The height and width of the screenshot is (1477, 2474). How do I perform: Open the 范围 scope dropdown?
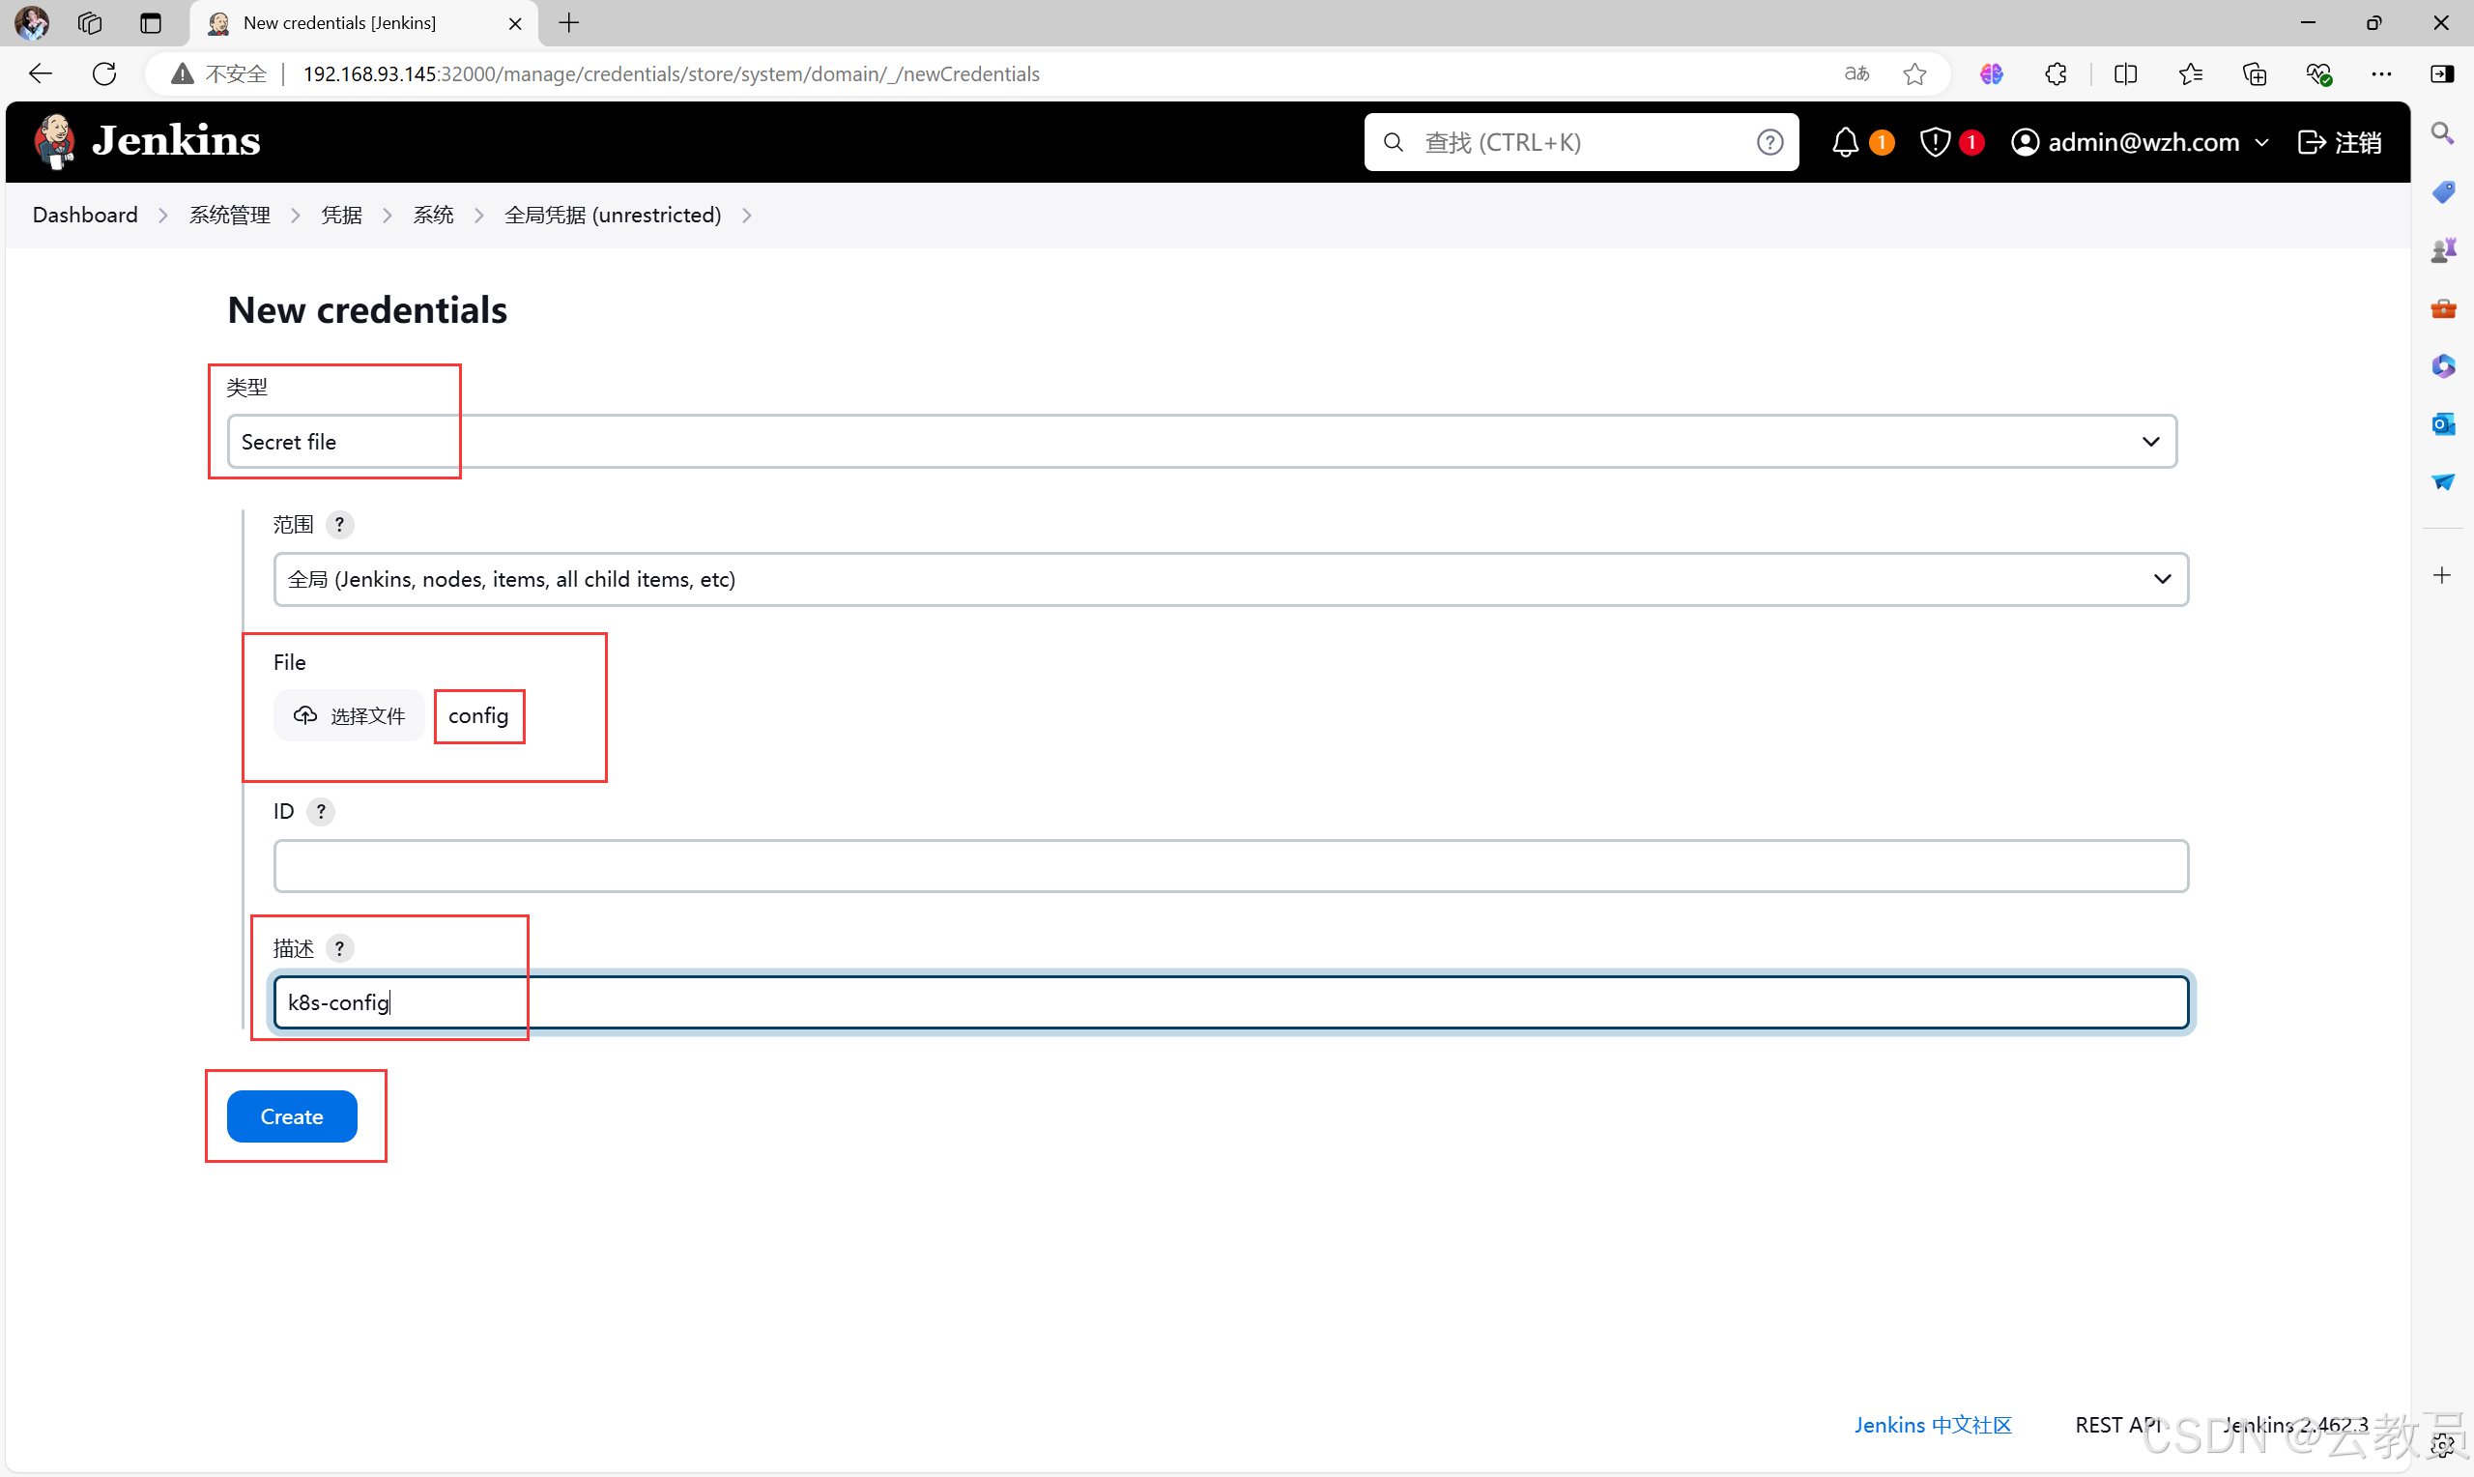click(1230, 579)
